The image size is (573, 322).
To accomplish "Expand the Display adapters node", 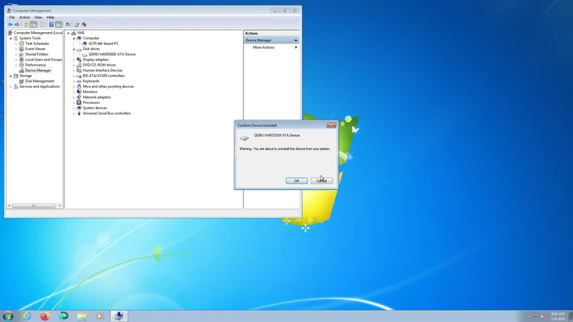I will [74, 60].
